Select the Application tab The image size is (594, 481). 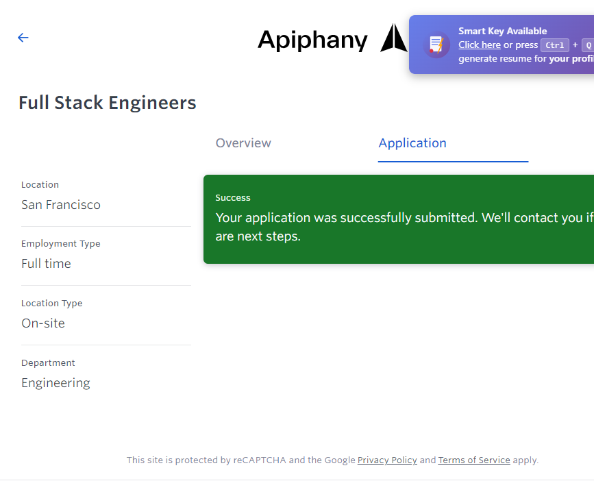coord(412,143)
